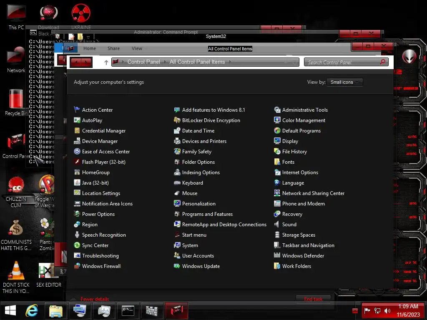This screenshot has width=427, height=320.
Task: Click the Start menu item icon
Action: point(177,235)
